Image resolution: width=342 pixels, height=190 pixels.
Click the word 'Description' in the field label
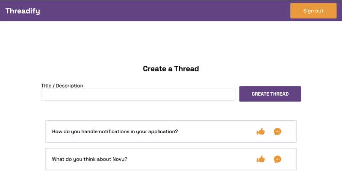[x=69, y=86]
